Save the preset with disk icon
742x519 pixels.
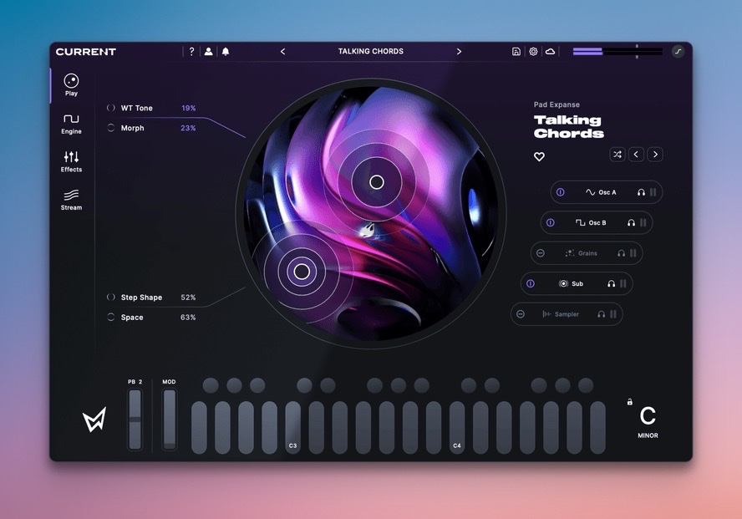pyautogui.click(x=516, y=52)
